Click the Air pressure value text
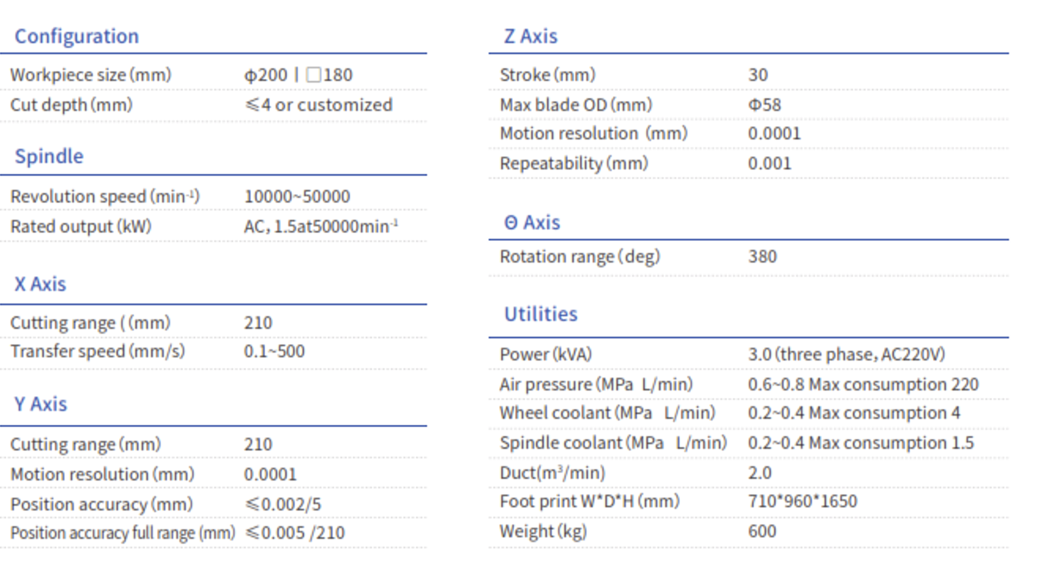The width and height of the screenshot is (1055, 567). (x=863, y=385)
